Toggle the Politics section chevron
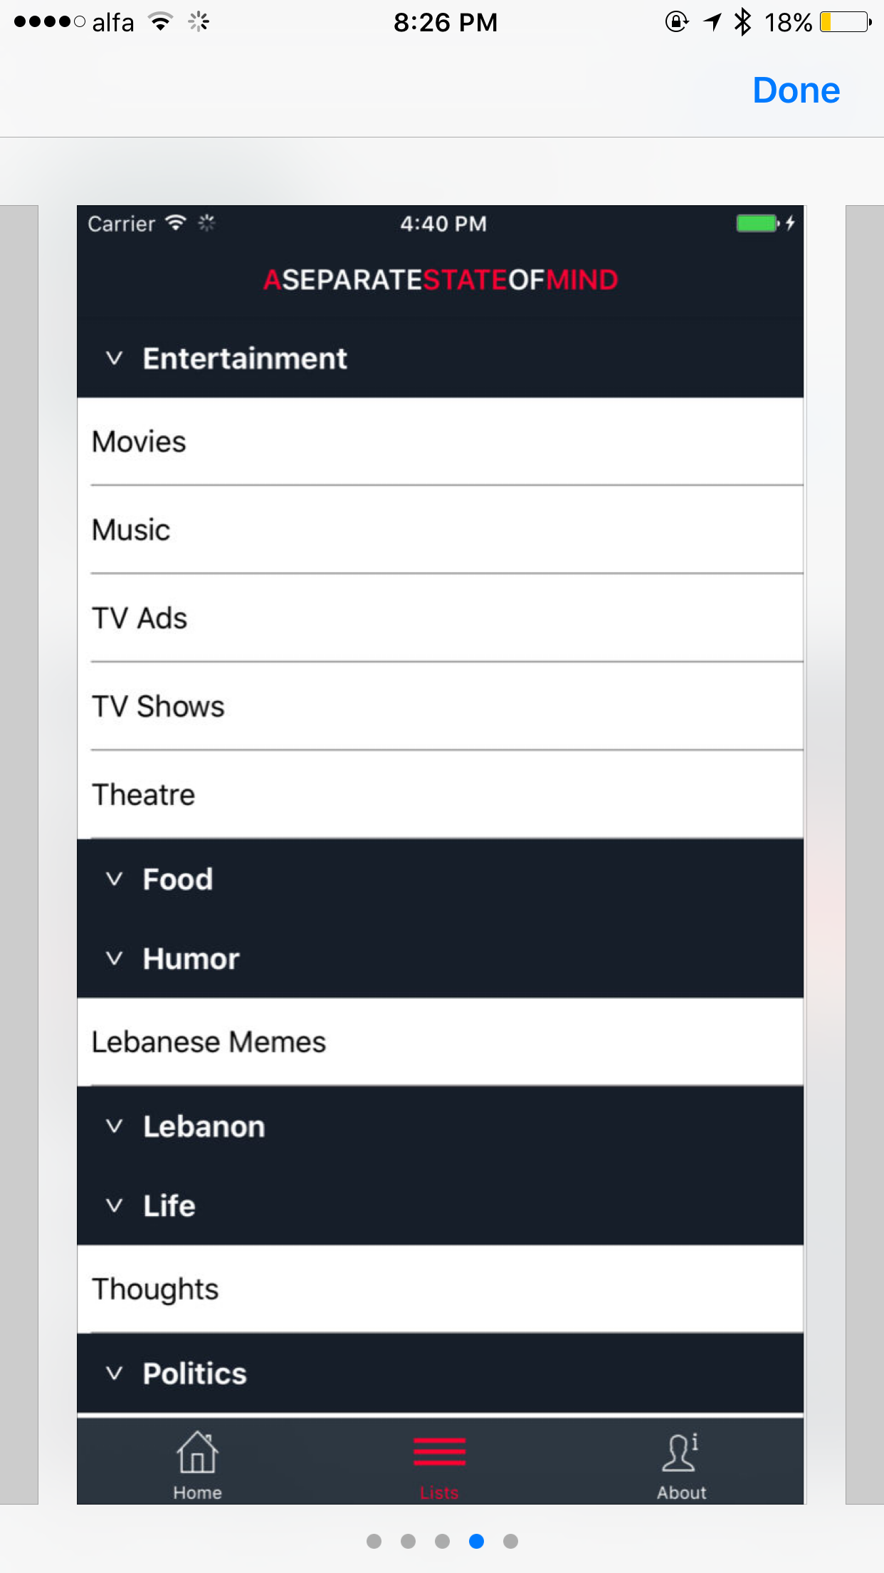Screen dimensions: 884x1573 (x=114, y=1374)
